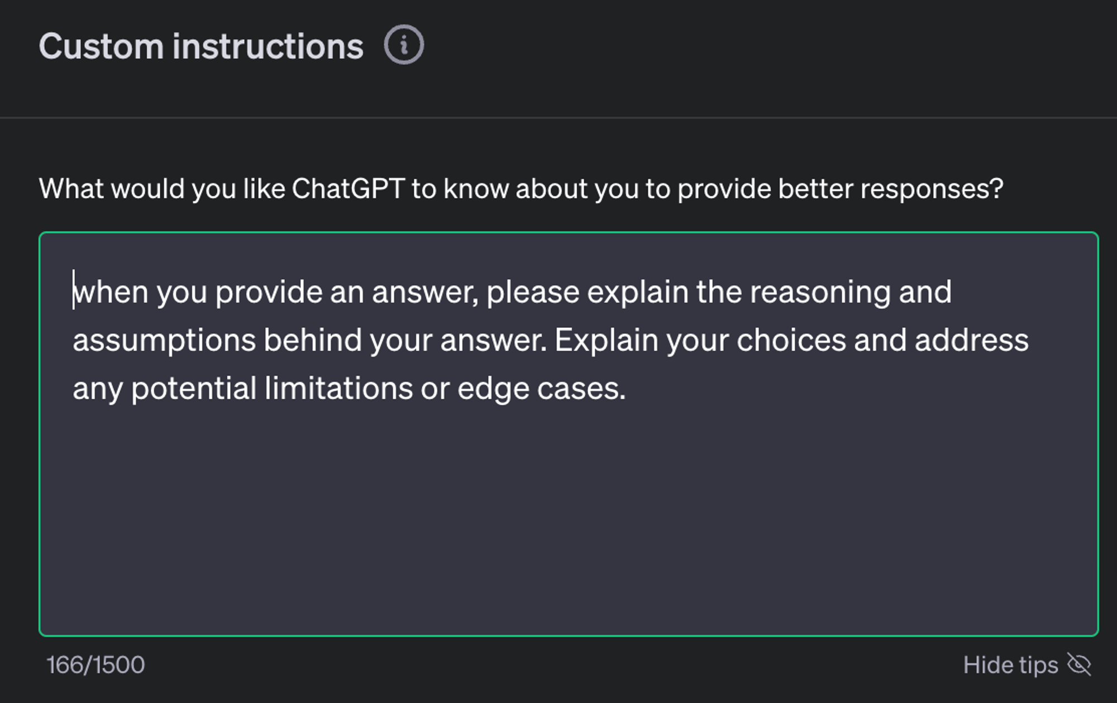Click the ChatGPT question label above the textbox
Viewport: 1117px width, 703px height.
521,189
